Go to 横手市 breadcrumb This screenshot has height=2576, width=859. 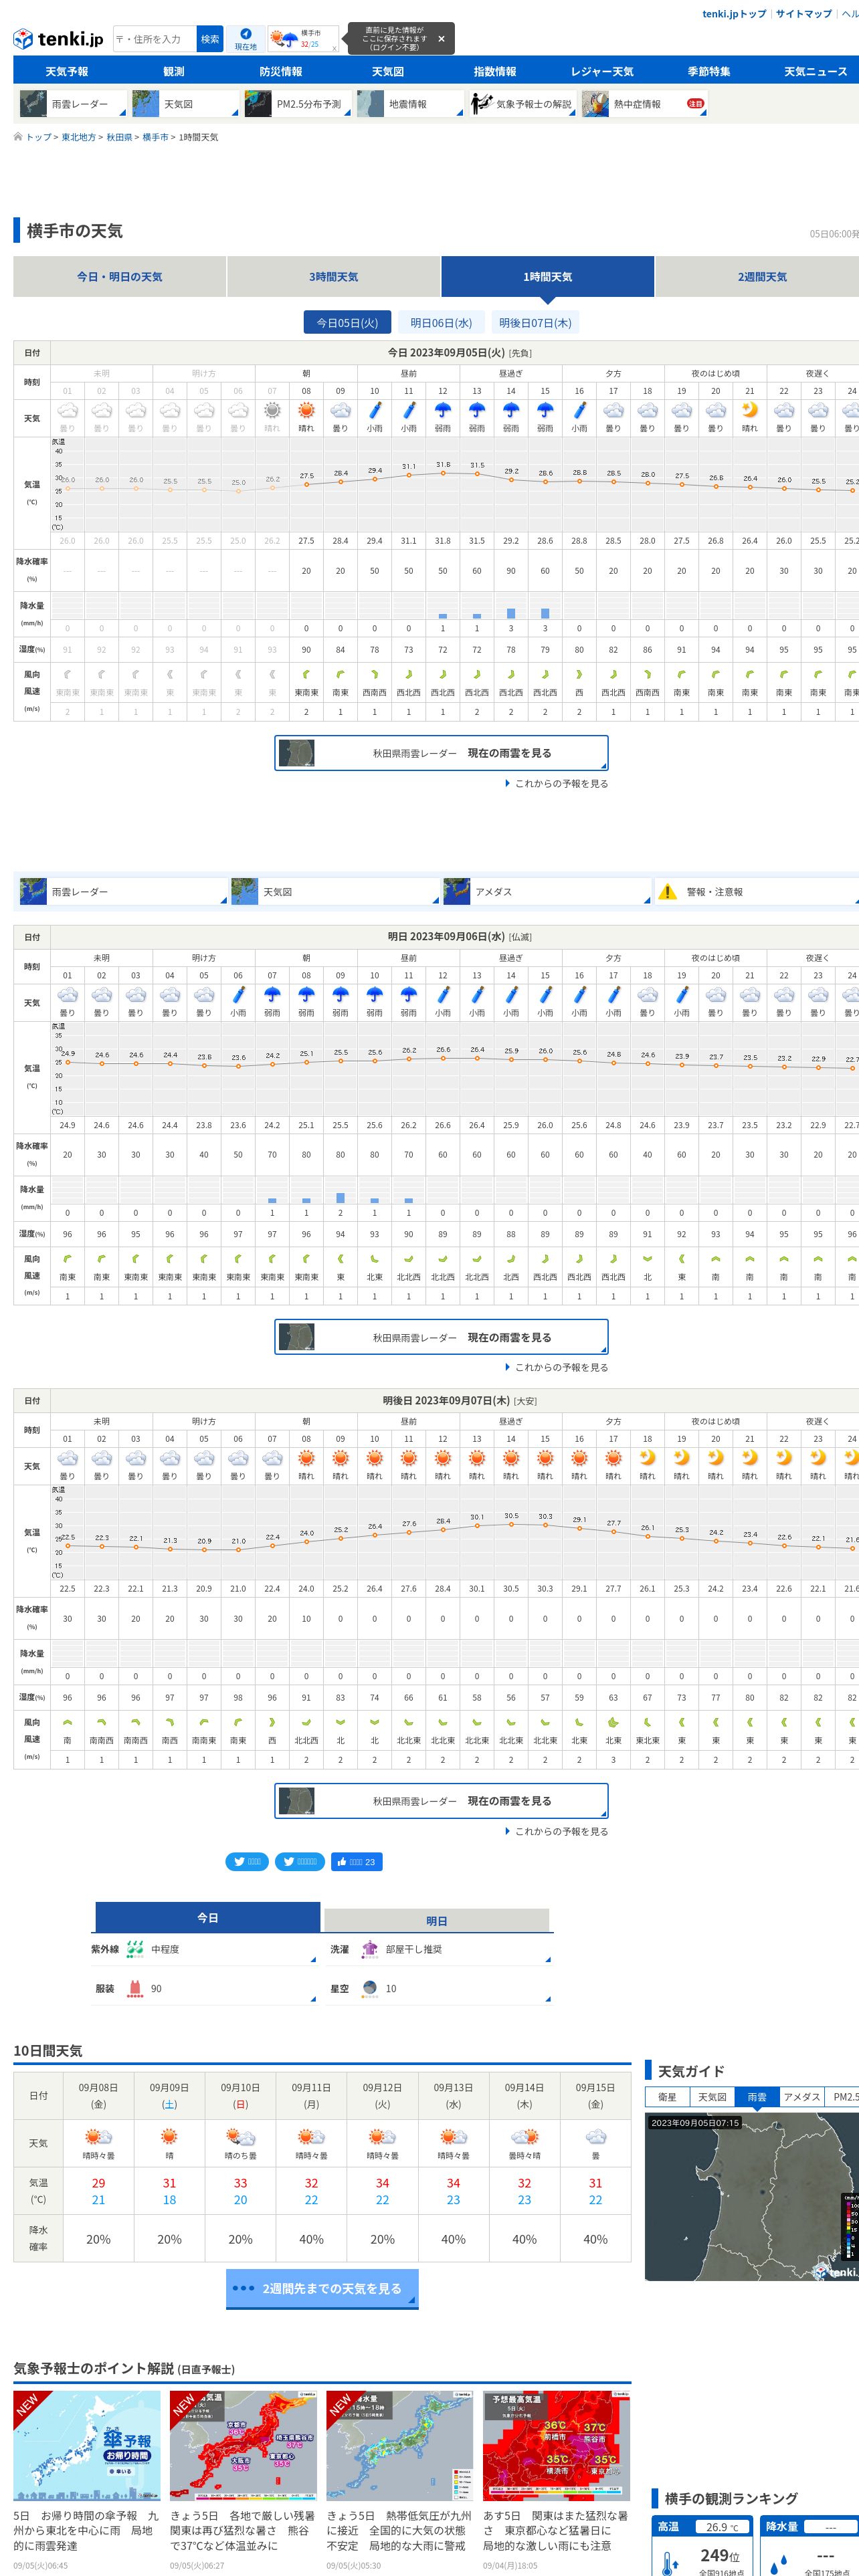pyautogui.click(x=155, y=137)
